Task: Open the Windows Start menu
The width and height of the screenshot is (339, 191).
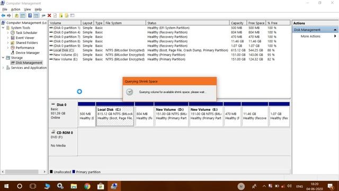Action: [6, 186]
